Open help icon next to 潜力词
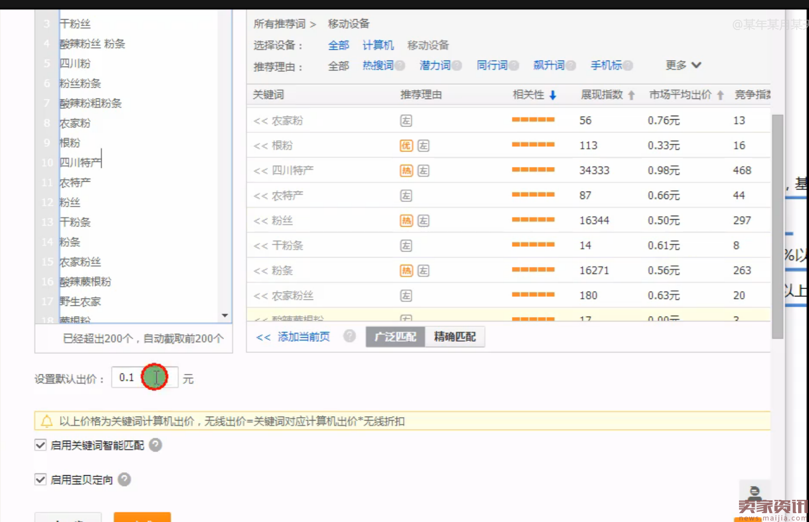 (457, 65)
